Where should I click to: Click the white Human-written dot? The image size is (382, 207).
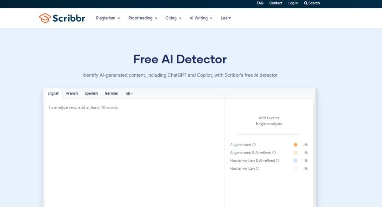click(x=295, y=169)
